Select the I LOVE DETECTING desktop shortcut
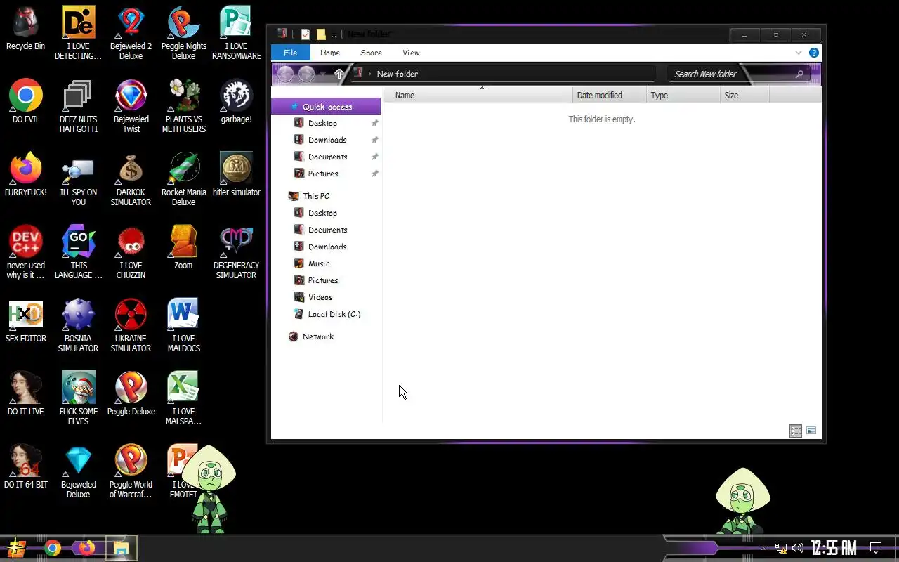899x562 pixels. tap(78, 33)
